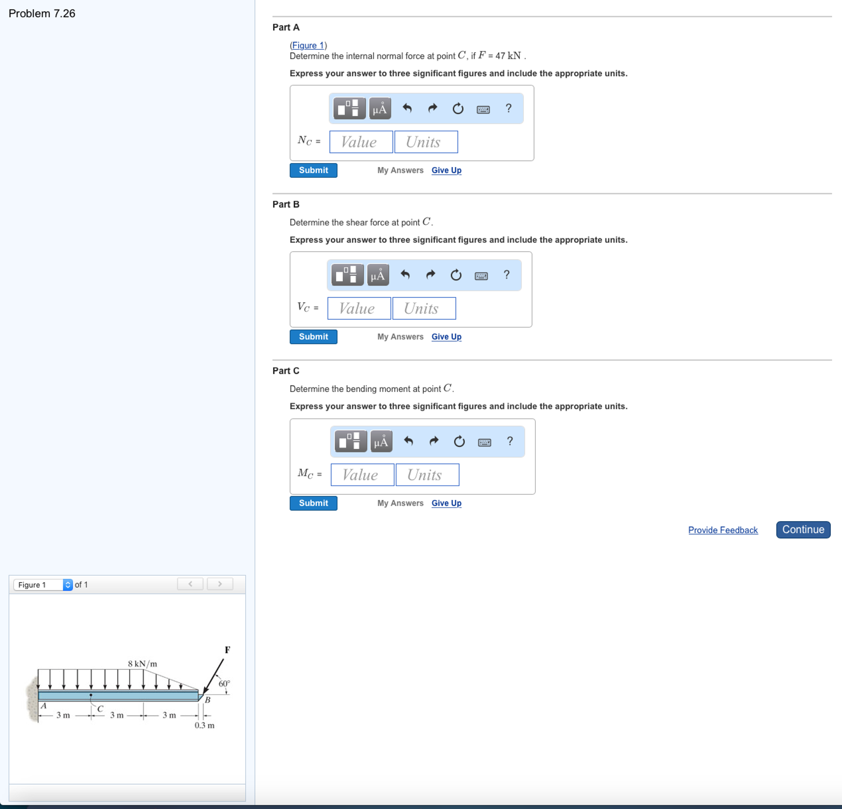Open the Figure 1 link in Part A

tap(307, 45)
